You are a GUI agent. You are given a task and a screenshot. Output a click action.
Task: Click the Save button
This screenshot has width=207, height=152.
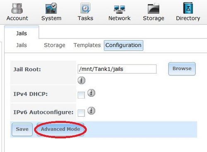(x=22, y=129)
